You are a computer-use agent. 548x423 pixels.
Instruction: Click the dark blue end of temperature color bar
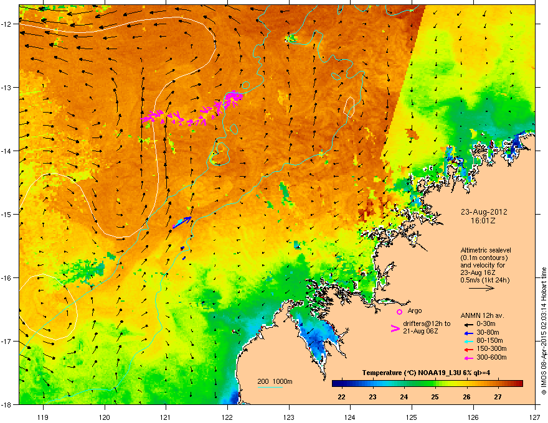click(336, 384)
